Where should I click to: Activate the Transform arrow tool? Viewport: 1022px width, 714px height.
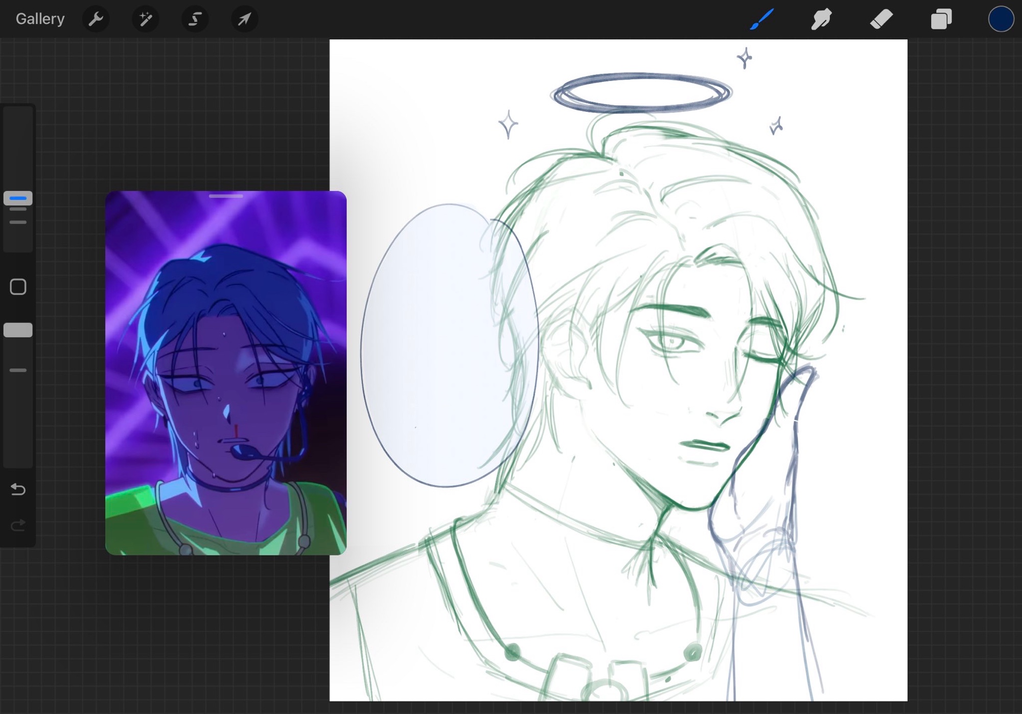point(244,19)
